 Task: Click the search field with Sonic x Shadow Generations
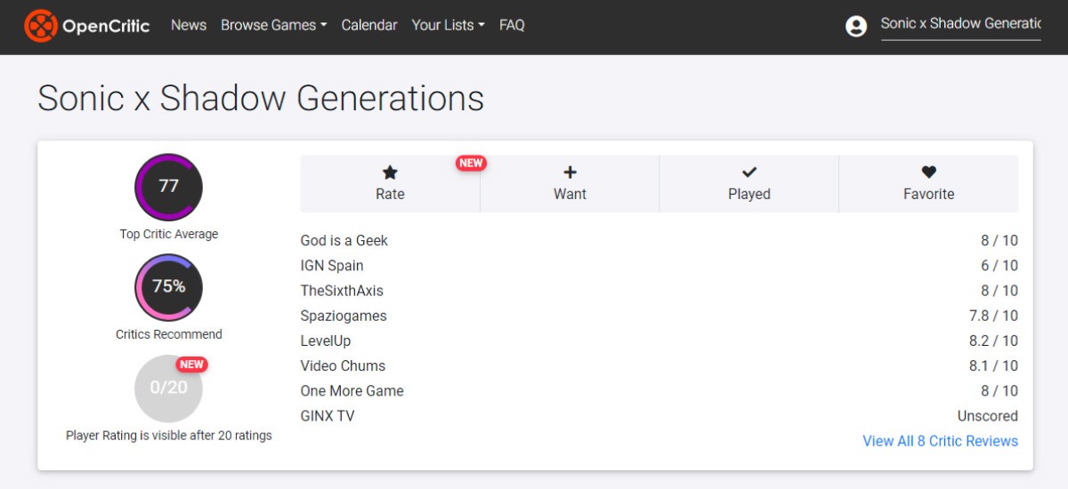pyautogui.click(x=960, y=24)
